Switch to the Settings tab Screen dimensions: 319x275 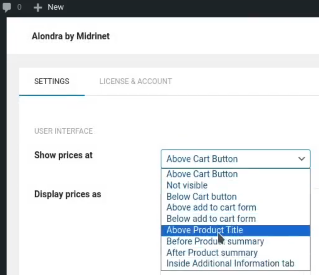coord(52,81)
